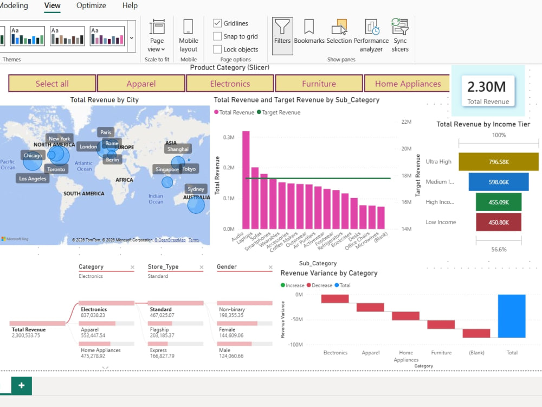Toggle the Decrease legend item
Screen dimensions: 542x407
tap(319, 285)
